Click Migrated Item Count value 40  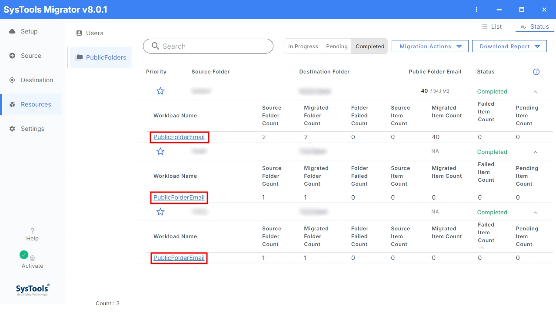click(436, 137)
